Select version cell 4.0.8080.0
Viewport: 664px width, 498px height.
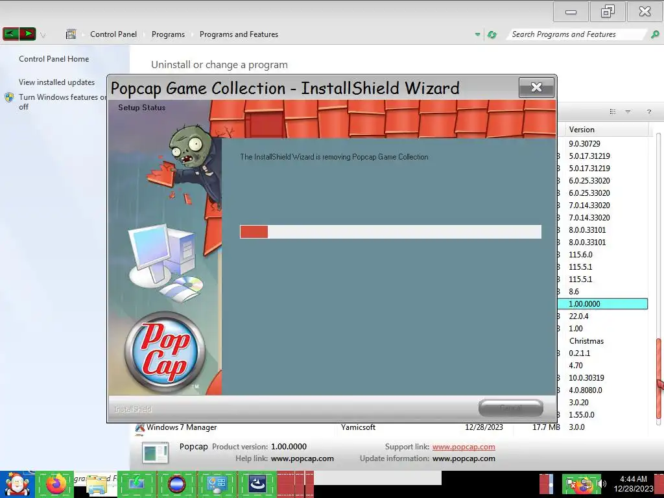[x=586, y=390]
